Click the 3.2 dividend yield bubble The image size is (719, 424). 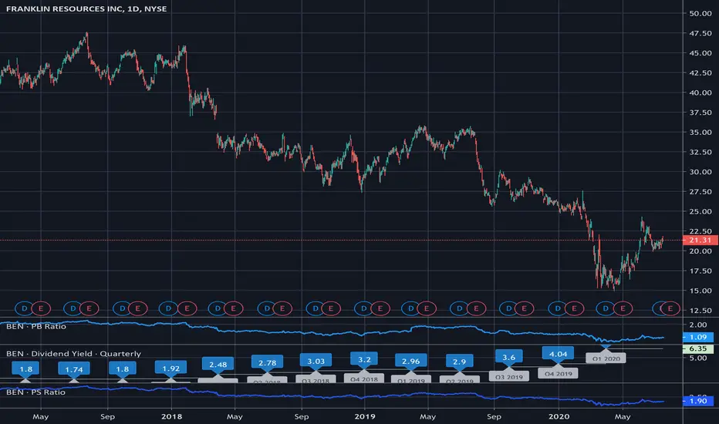(364, 359)
